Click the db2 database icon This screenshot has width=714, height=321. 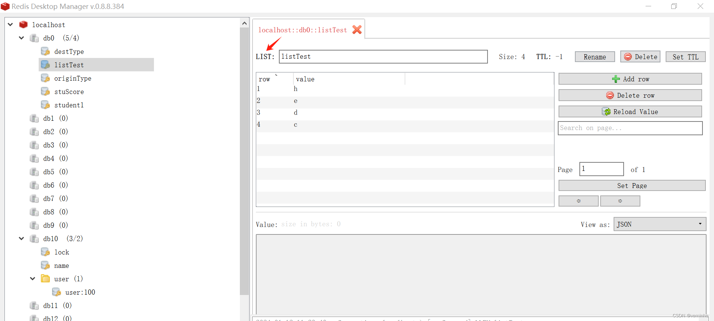tap(34, 132)
